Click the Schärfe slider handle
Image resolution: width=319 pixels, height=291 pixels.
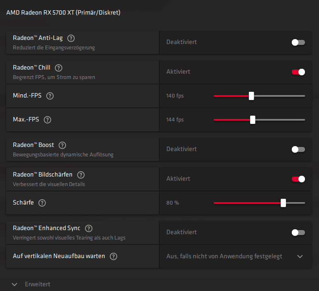click(x=283, y=203)
